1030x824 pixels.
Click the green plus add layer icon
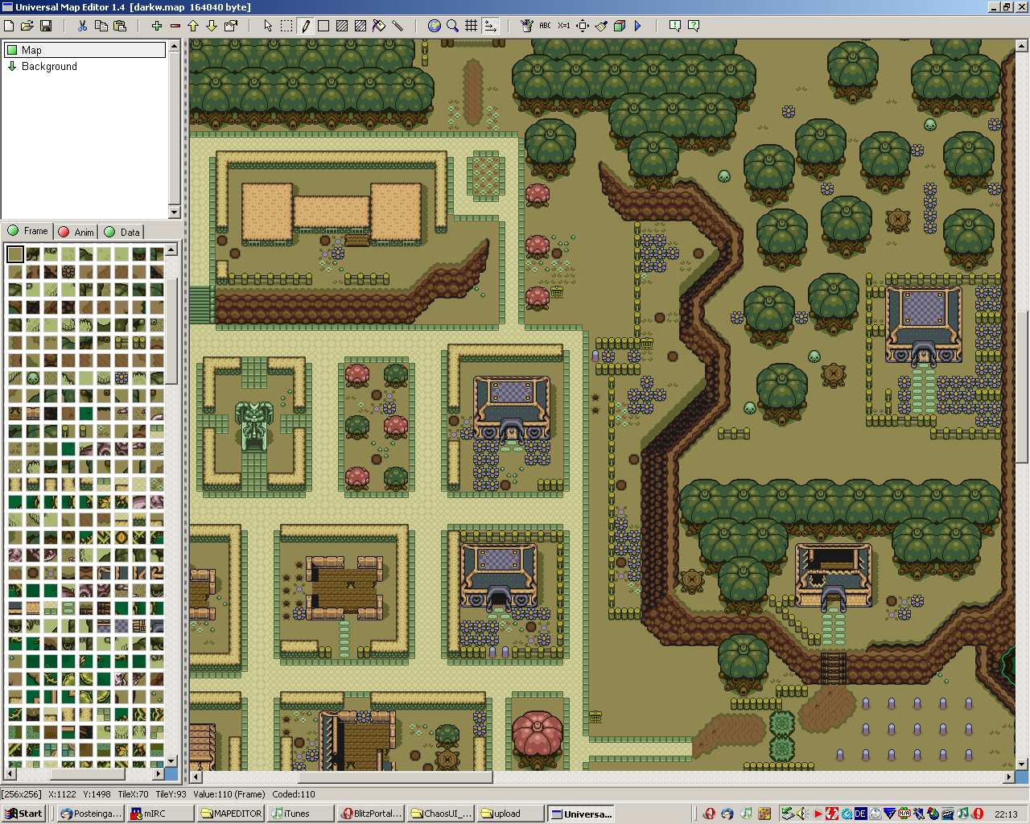(157, 26)
